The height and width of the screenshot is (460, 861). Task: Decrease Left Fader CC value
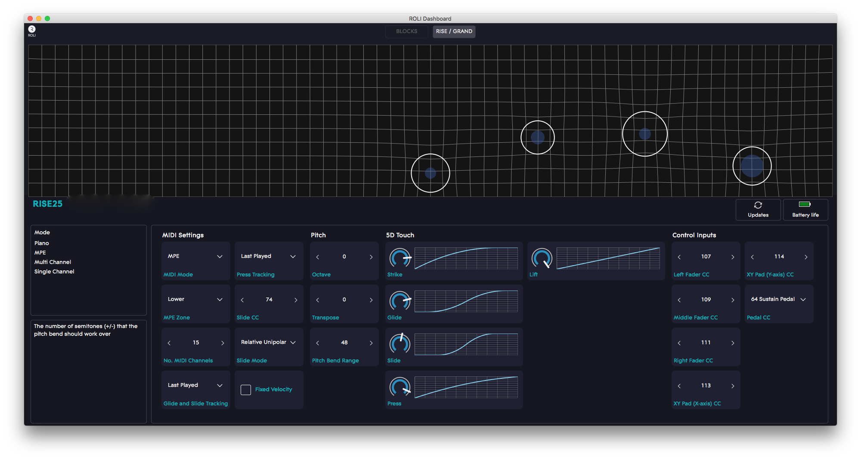679,257
